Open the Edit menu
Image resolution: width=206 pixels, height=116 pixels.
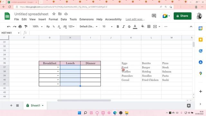coord(24,19)
